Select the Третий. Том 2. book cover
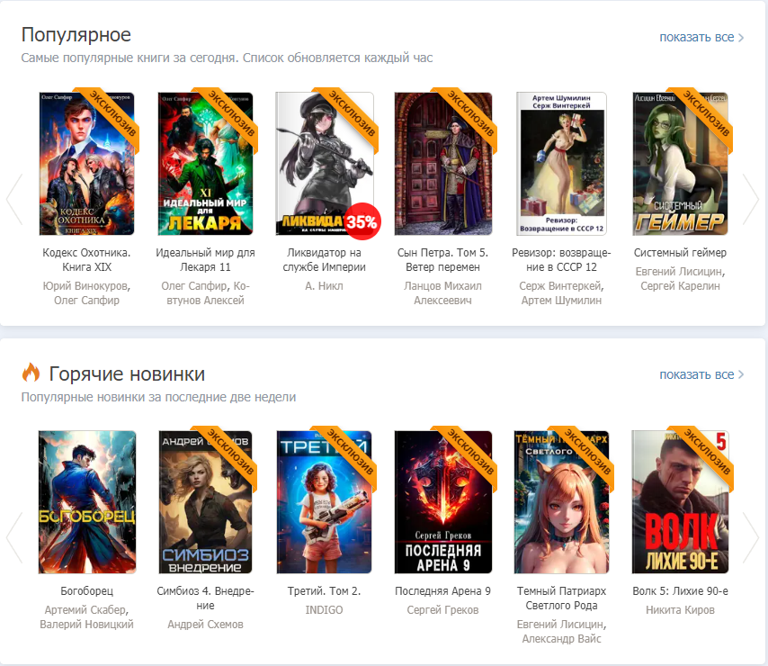 coord(325,502)
